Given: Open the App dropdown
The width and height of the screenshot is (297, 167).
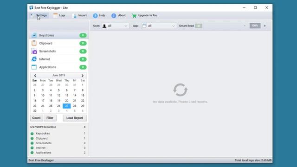Looking at the screenshot, I should 159,26.
